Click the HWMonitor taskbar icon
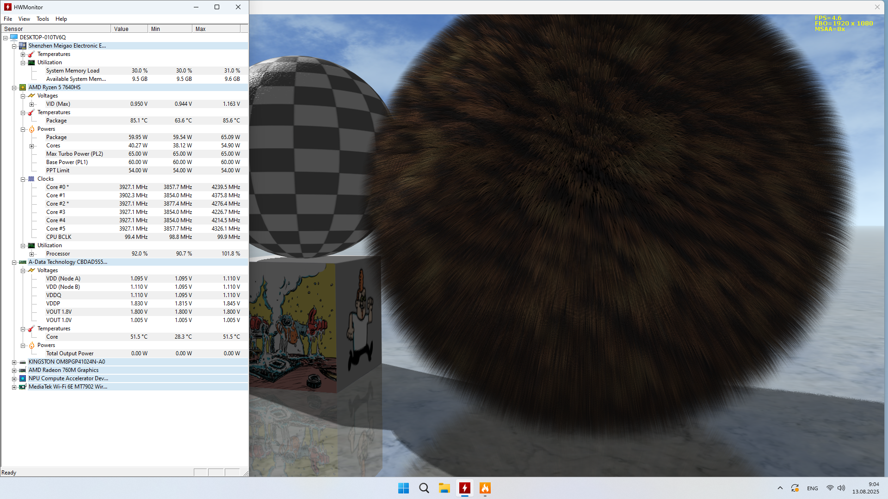The height and width of the screenshot is (499, 888). click(x=464, y=488)
